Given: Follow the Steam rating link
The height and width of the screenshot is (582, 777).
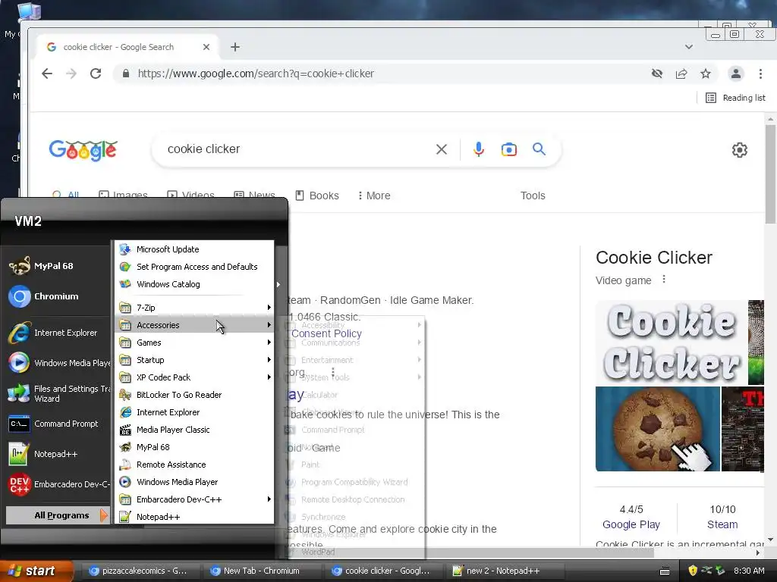Looking at the screenshot, I should (x=722, y=524).
